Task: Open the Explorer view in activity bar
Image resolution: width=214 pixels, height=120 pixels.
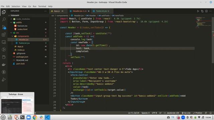Action: pos(4,12)
